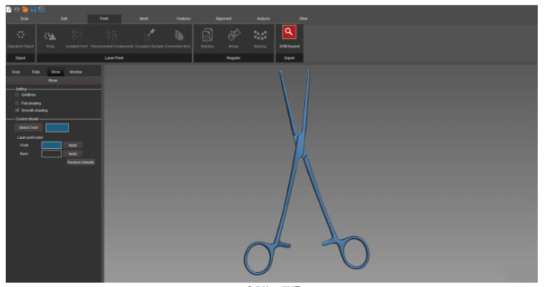Click the Custom Model blue color swatch
545x287 pixels.
pos(57,127)
